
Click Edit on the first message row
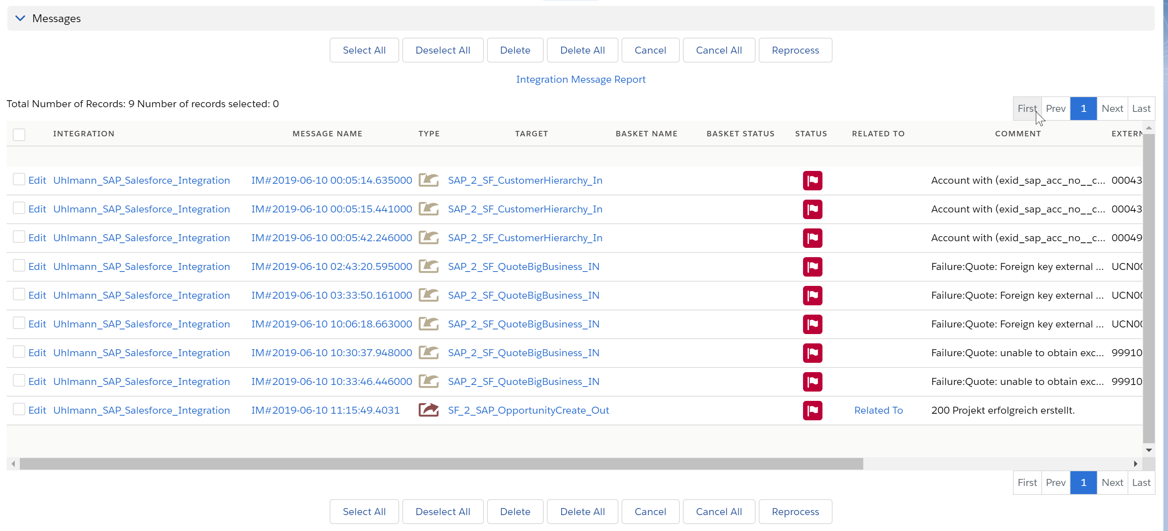tap(37, 180)
